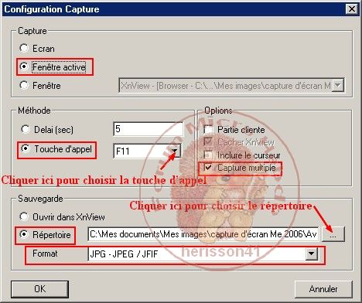Close the Configuration Capture dialog
Viewport: 362px width, 303px height.
point(351,9)
